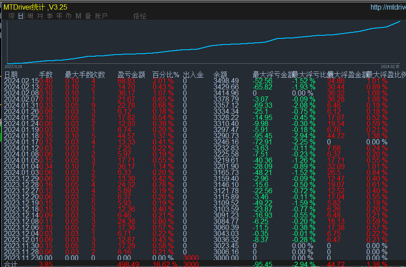Open the 季 quarterly tab

point(50,16)
